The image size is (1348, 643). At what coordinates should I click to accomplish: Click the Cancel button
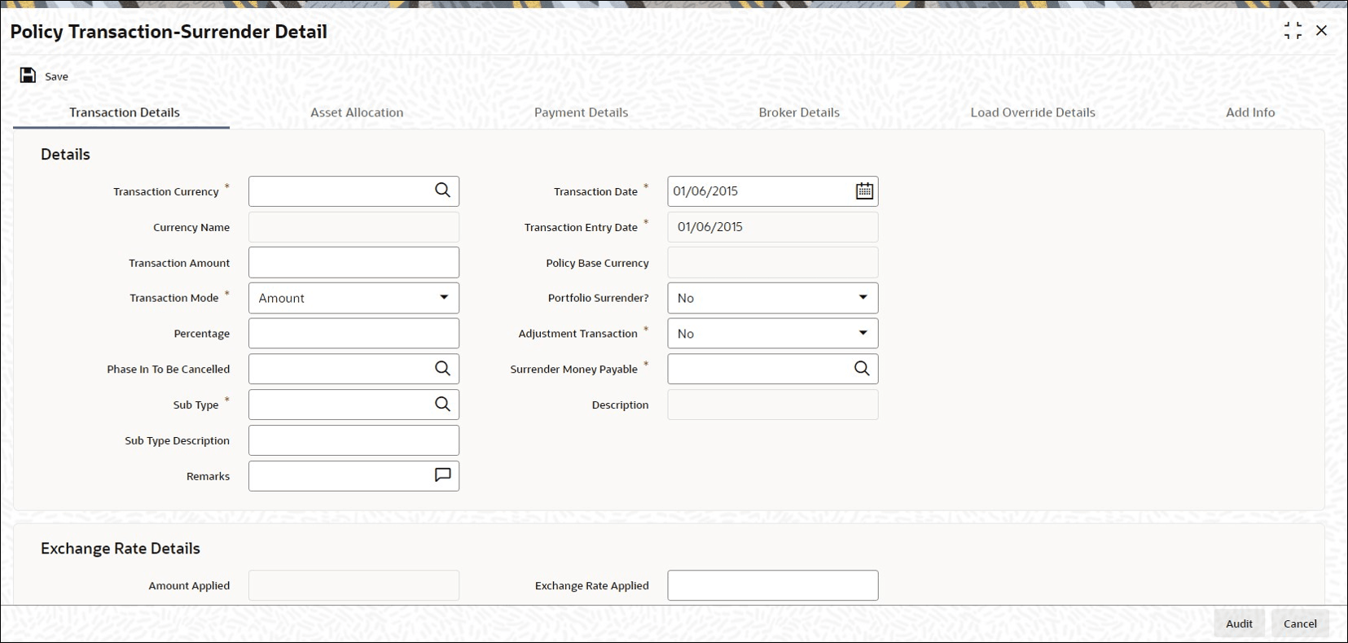click(1300, 623)
